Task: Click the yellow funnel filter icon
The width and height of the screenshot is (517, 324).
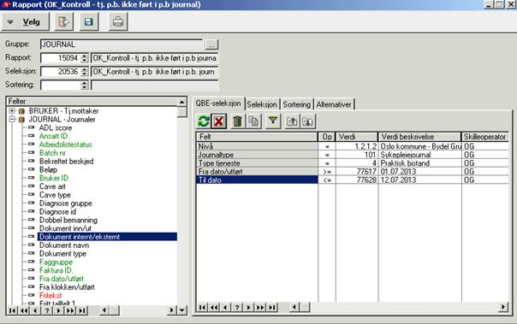Action: coord(273,121)
